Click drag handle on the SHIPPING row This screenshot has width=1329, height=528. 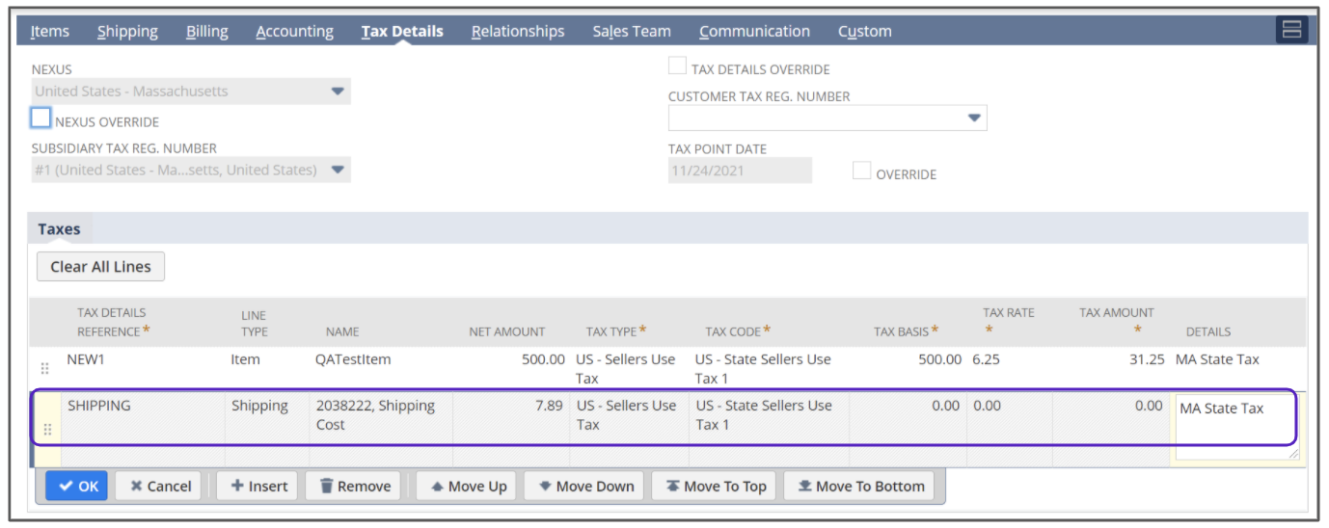[47, 430]
